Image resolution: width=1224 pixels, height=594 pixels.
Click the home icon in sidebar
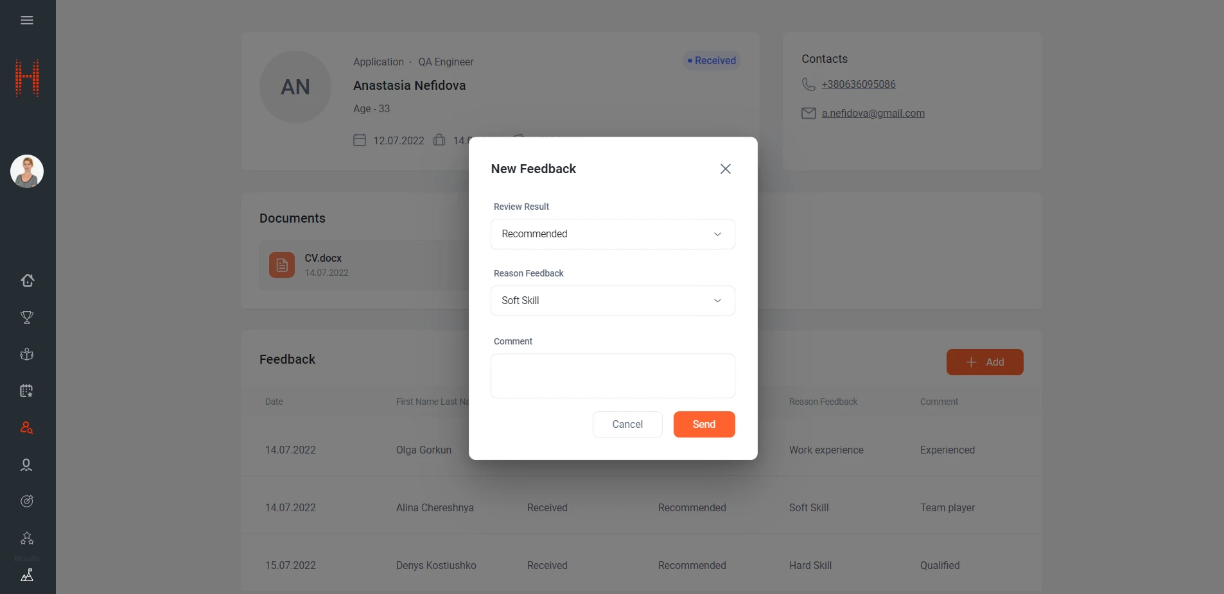27,280
